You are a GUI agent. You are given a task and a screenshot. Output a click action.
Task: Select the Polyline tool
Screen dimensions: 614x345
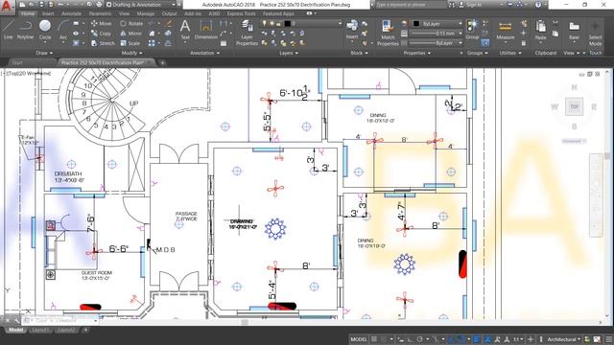[25, 30]
